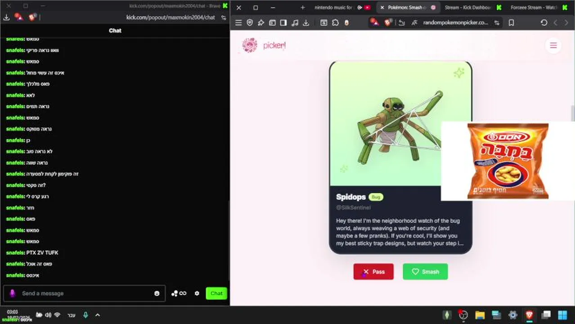The width and height of the screenshot is (575, 324).
Task: Open File Explorer from taskbar
Action: (x=480, y=315)
